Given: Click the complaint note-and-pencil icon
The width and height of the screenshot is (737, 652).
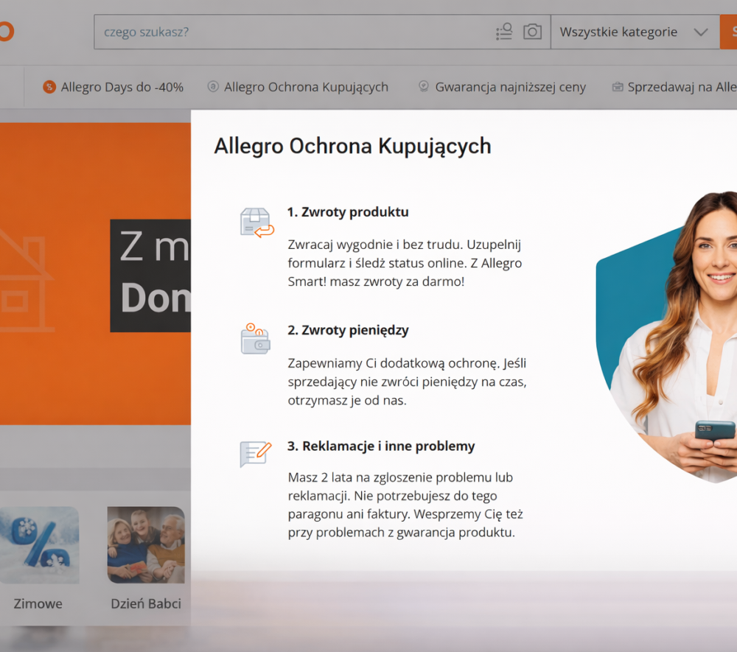Looking at the screenshot, I should [x=254, y=454].
